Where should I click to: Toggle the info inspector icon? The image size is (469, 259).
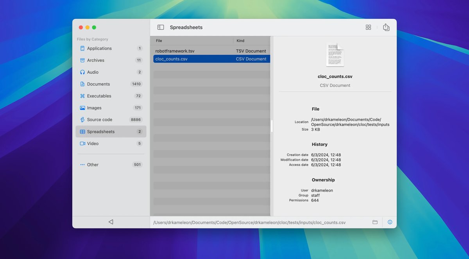click(390, 222)
